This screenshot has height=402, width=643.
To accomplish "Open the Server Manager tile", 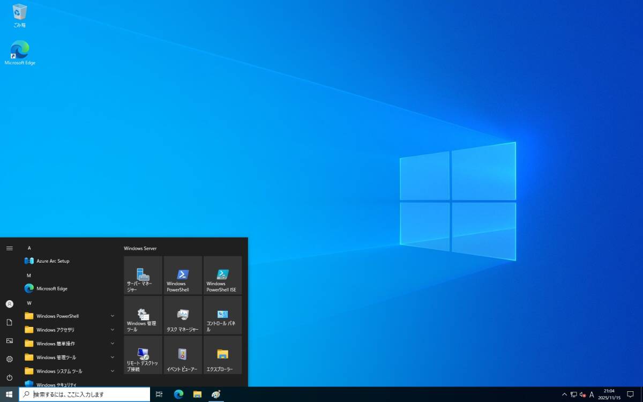I will [143, 275].
